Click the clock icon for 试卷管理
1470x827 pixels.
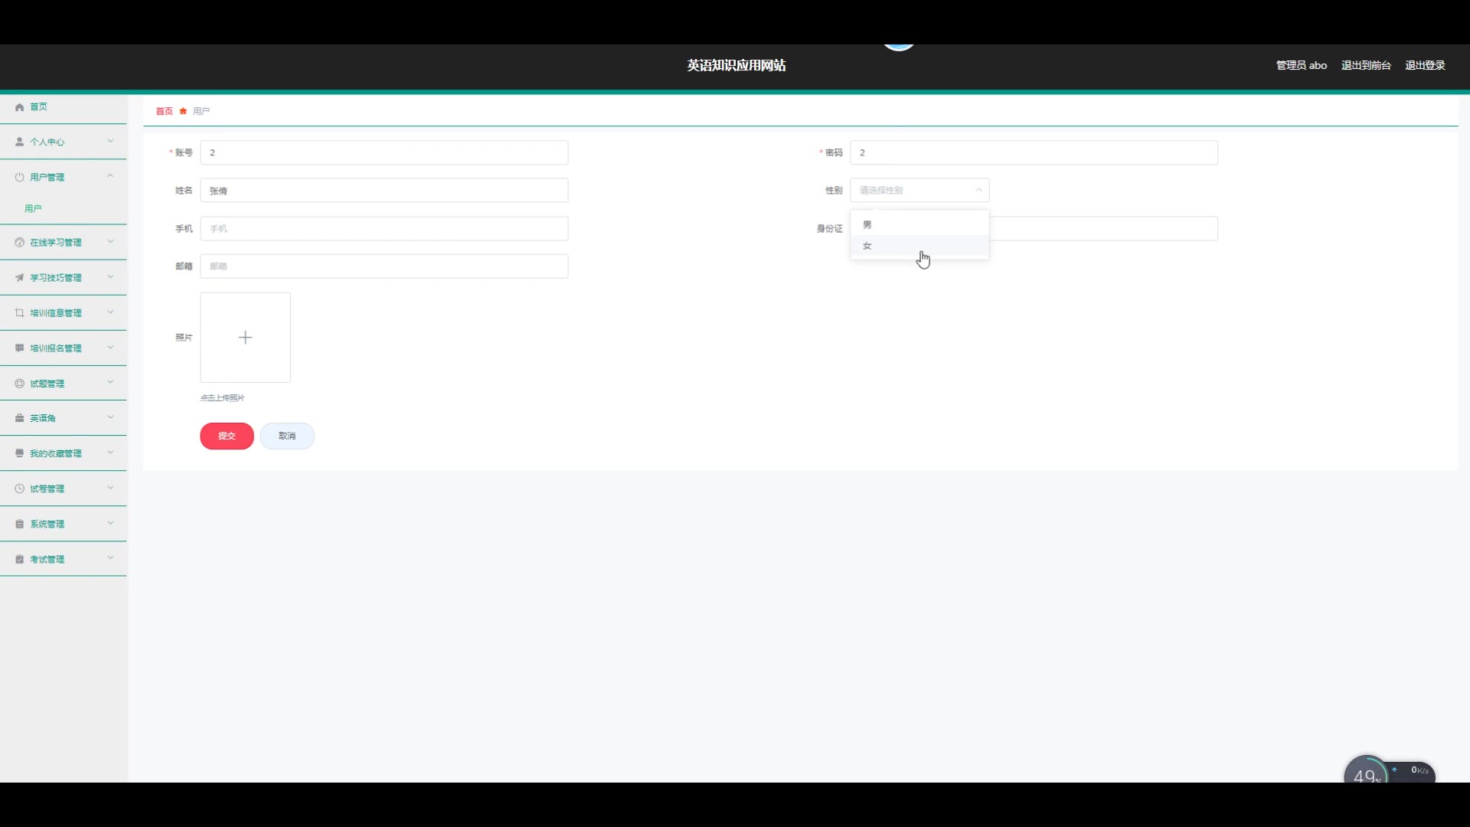(19, 489)
